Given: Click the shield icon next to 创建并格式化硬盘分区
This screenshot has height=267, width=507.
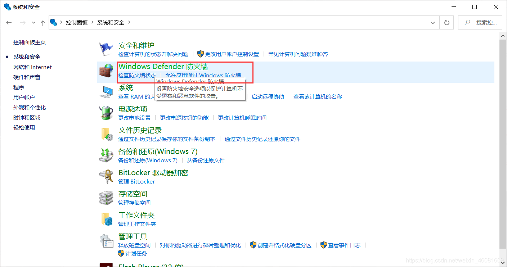Looking at the screenshot, I should [253, 245].
